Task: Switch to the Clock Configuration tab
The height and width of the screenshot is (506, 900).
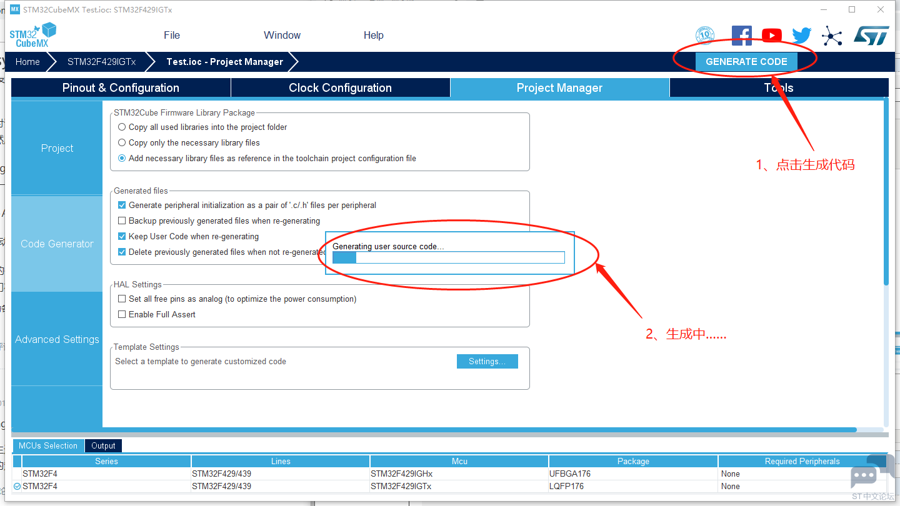Action: [341, 88]
